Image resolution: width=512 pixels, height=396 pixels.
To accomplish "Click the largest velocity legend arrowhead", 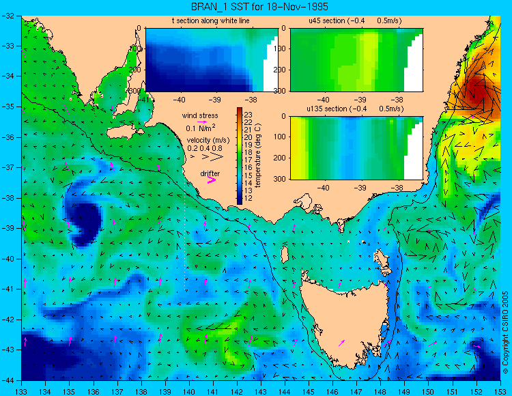I will point(217,157).
